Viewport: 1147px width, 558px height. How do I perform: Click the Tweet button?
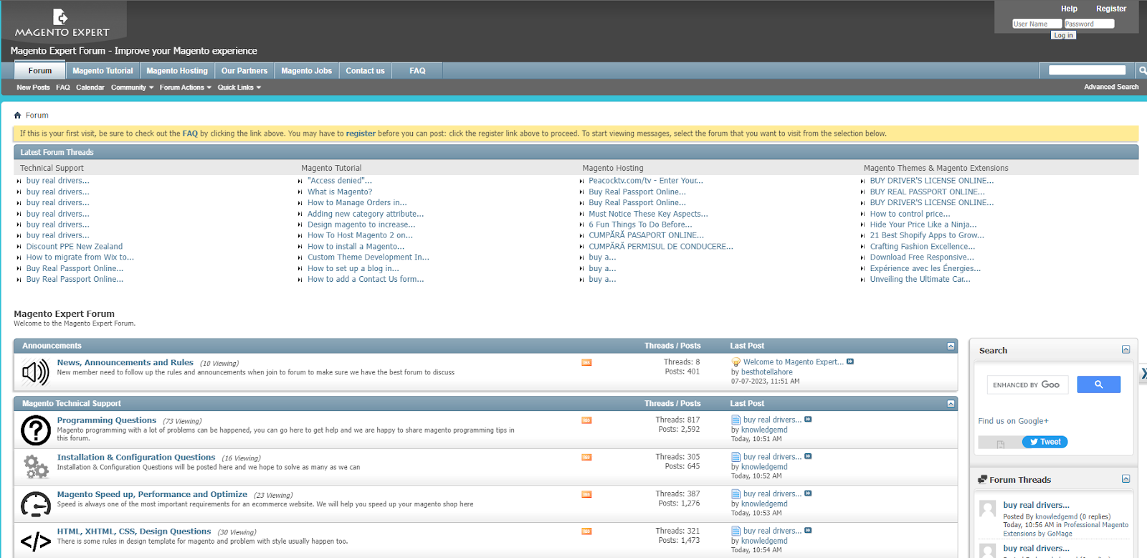click(1045, 442)
